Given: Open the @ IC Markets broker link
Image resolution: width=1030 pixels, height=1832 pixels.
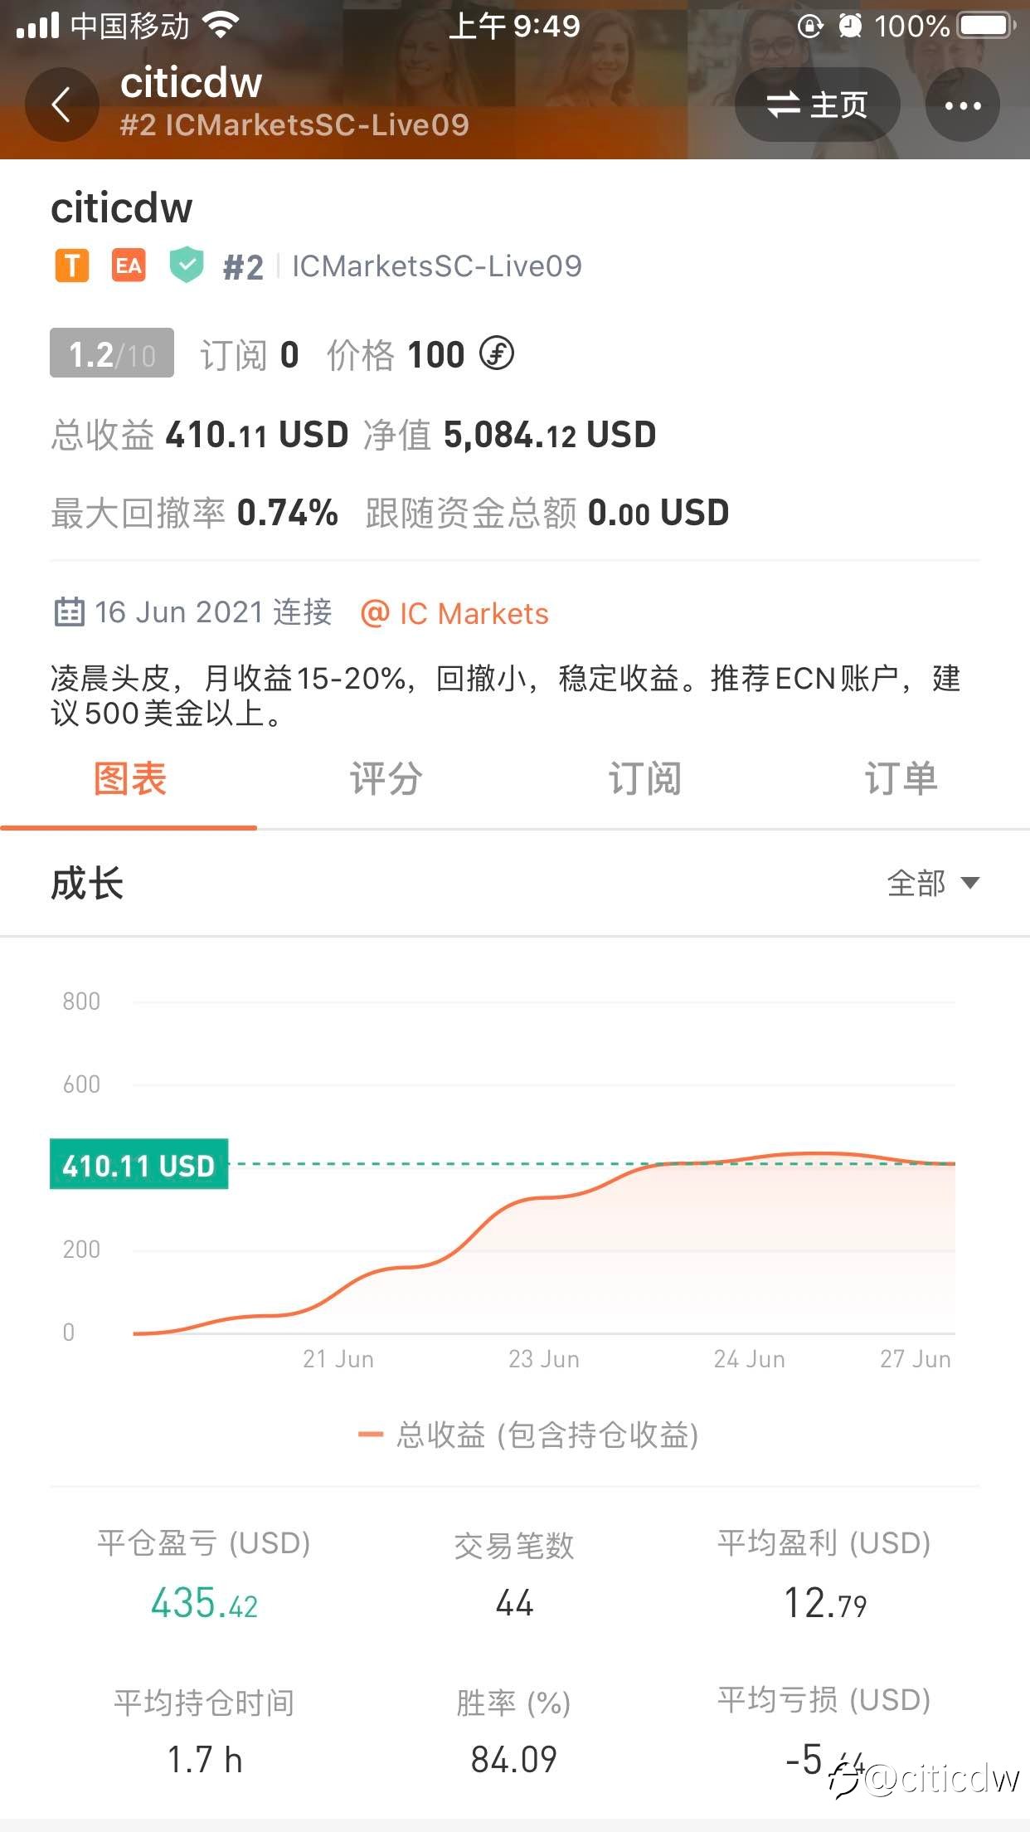Looking at the screenshot, I should click(454, 614).
